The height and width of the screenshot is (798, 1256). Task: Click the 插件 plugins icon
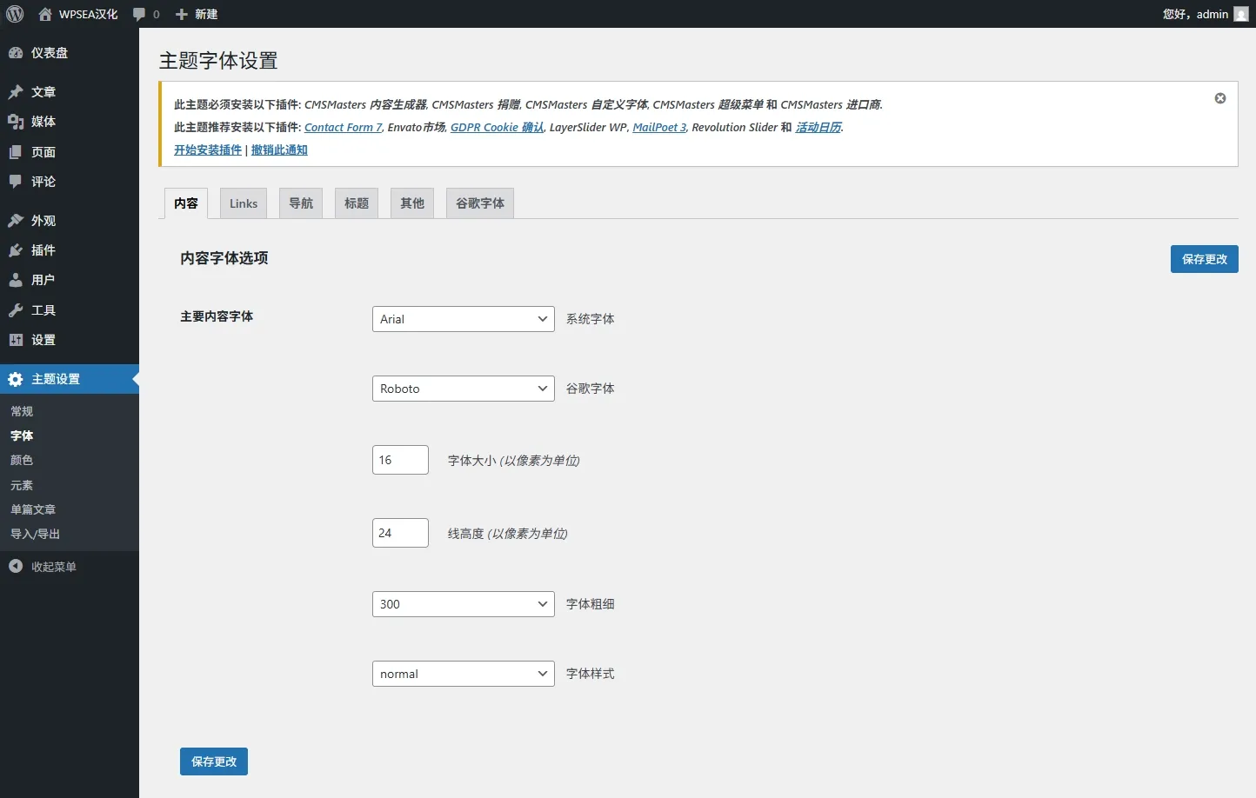click(x=16, y=250)
